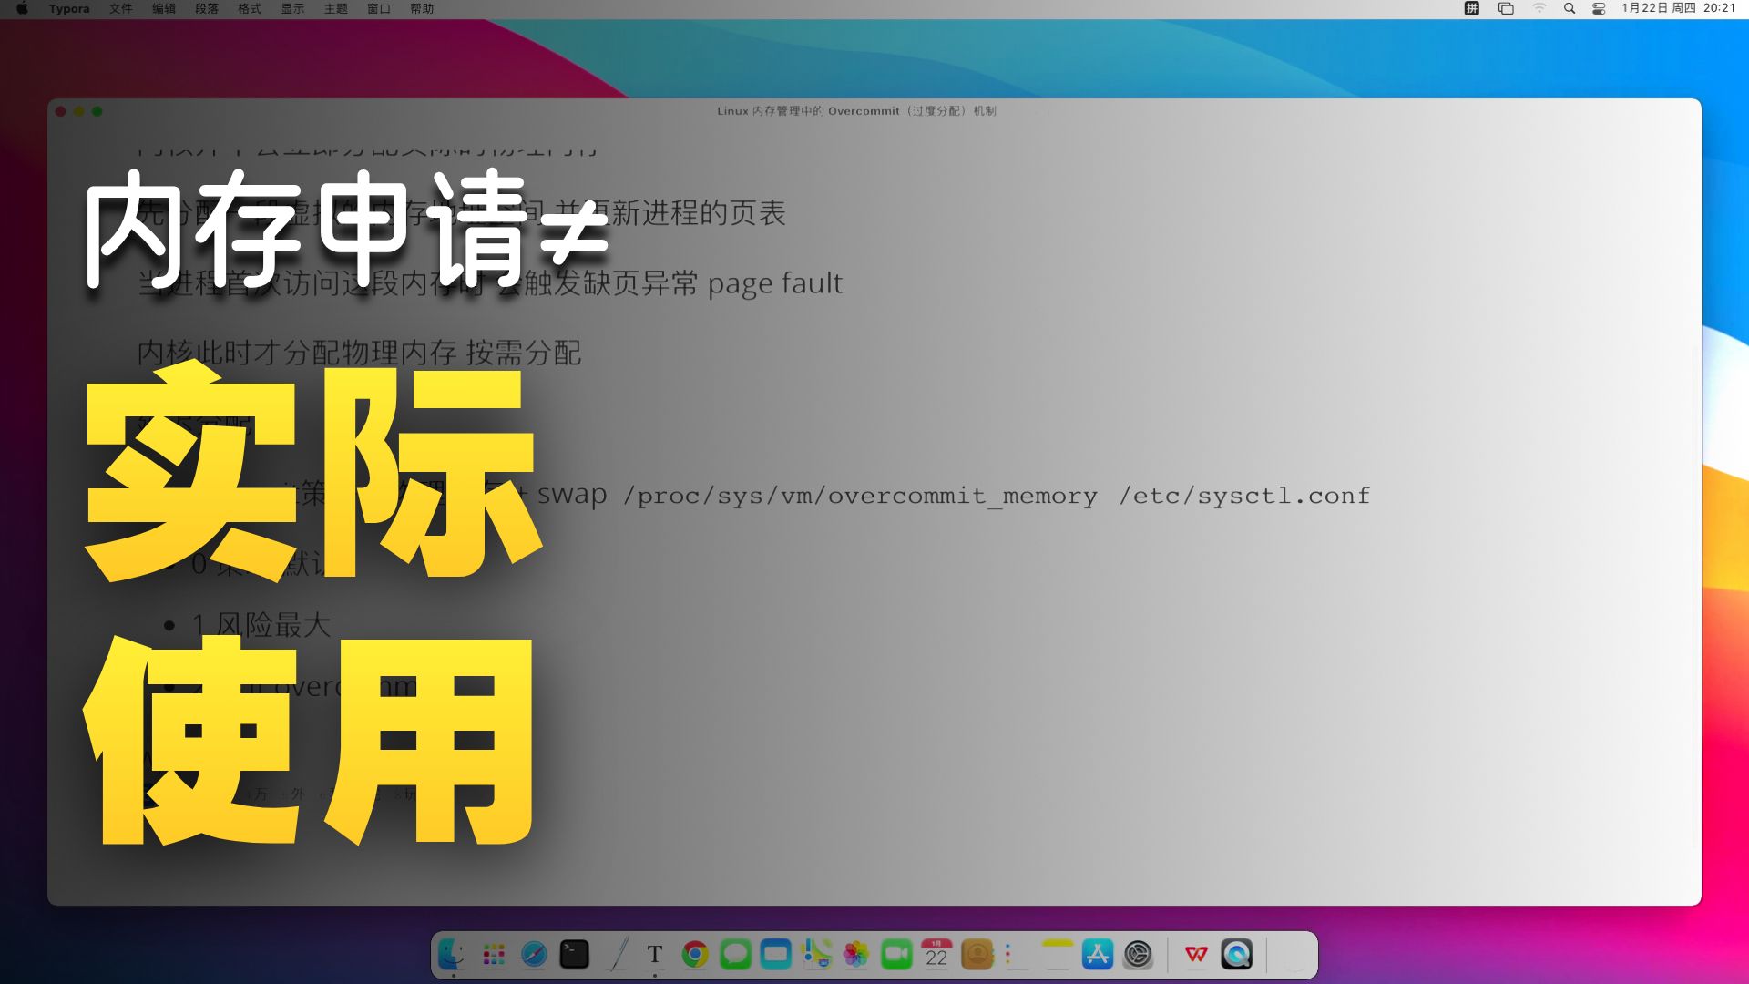
Task: Open the Terminal app icon
Action: click(x=574, y=954)
